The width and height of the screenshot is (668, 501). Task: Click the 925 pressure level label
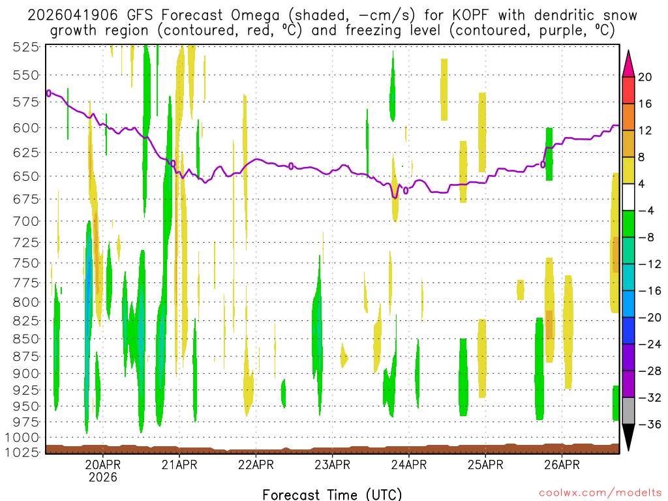point(26,390)
